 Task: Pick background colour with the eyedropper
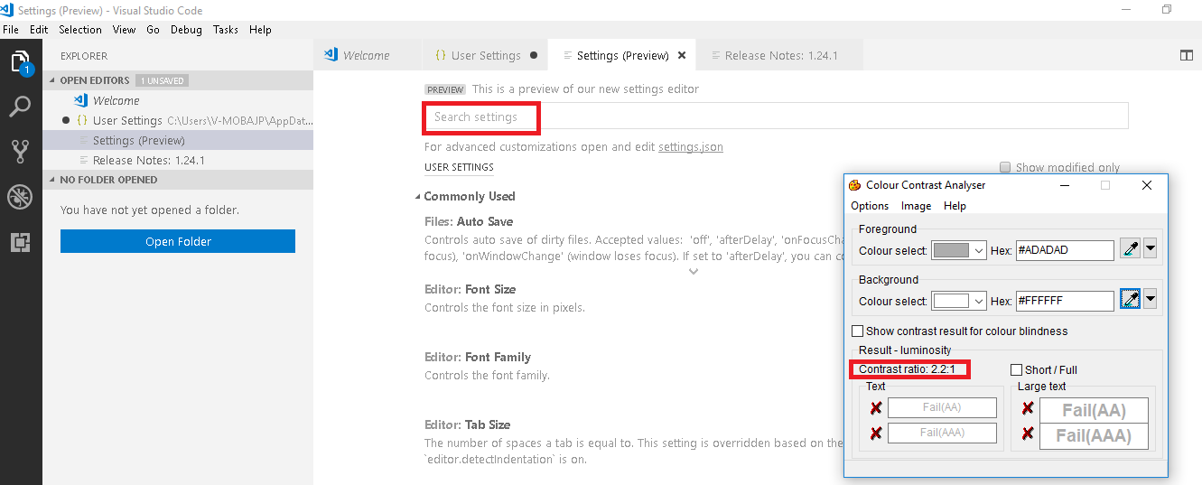1130,300
